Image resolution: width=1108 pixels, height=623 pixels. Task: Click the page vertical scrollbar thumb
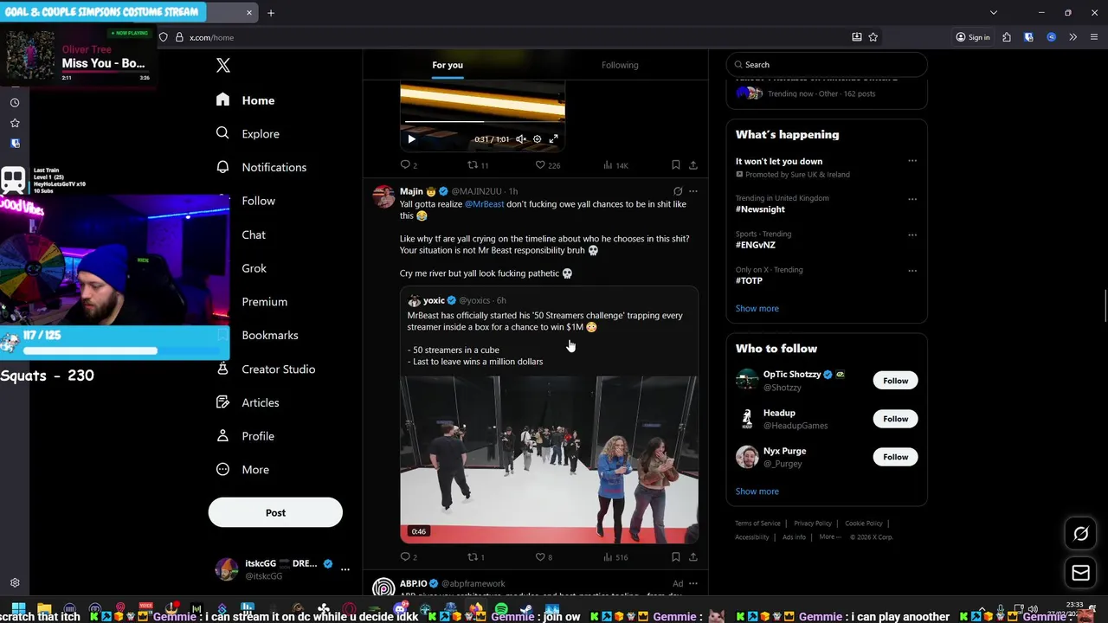(1105, 306)
